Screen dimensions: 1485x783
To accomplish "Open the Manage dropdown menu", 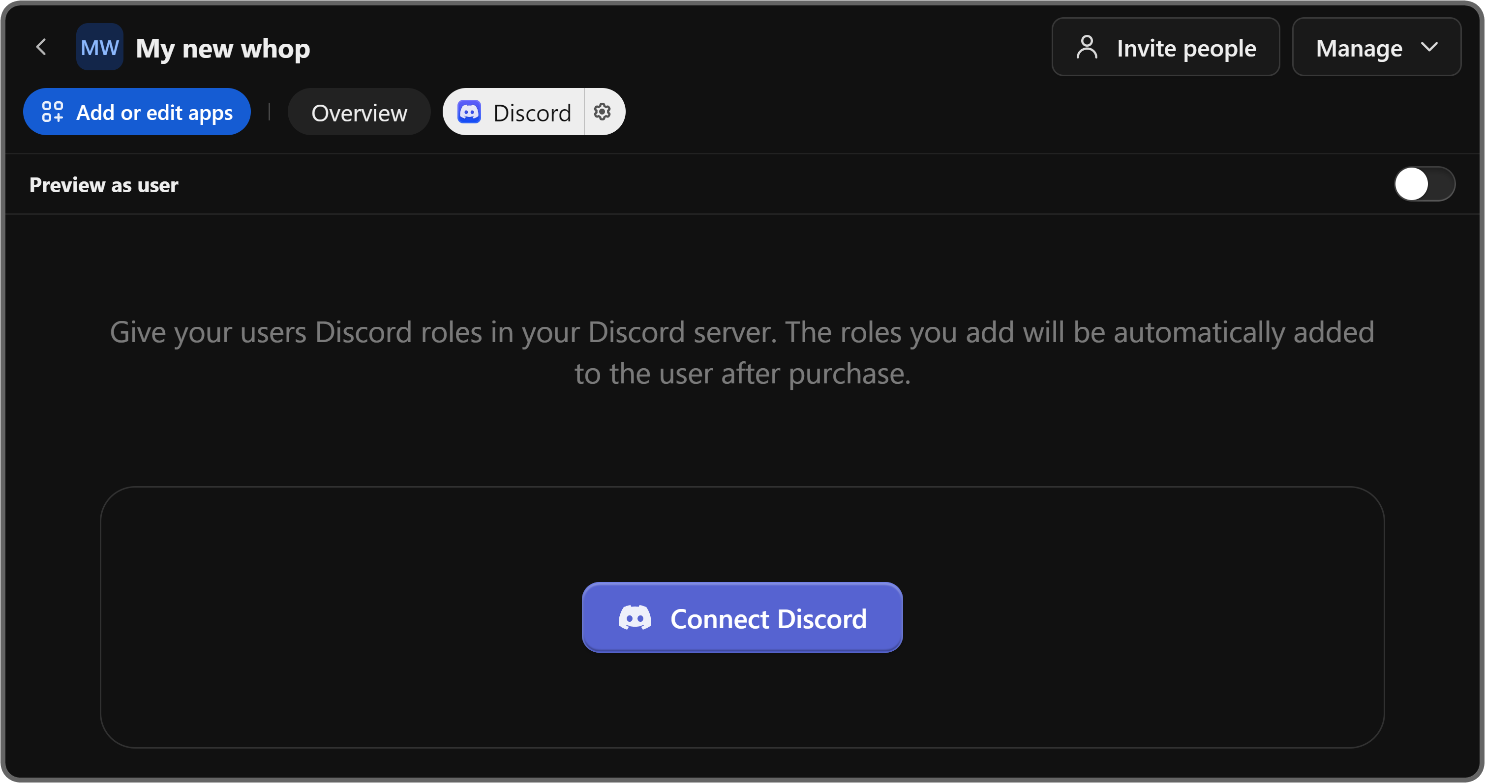I will click(1376, 47).
